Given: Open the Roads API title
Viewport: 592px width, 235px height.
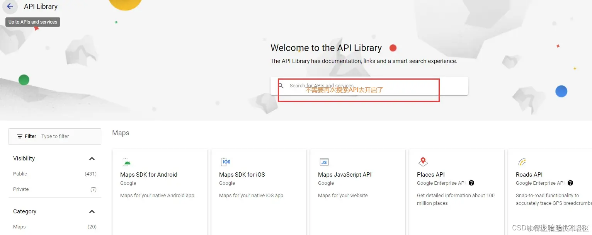Looking at the screenshot, I should tap(529, 175).
